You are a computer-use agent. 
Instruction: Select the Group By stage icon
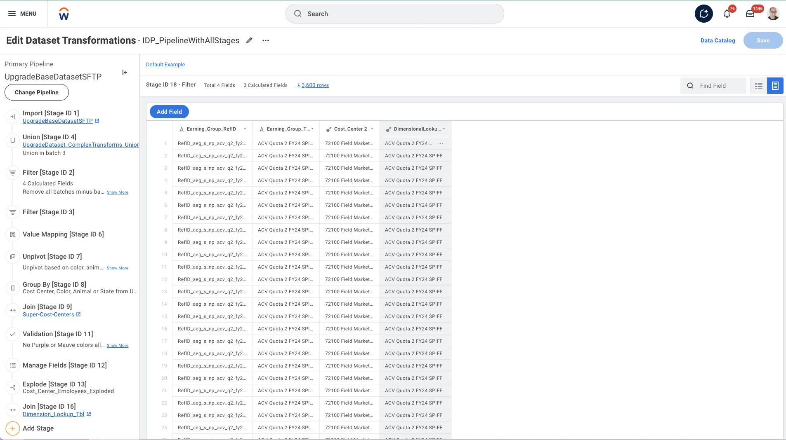[13, 288]
